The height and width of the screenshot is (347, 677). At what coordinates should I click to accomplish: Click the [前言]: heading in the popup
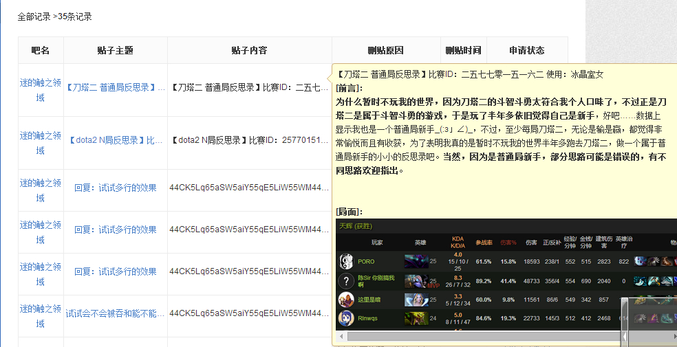pyautogui.click(x=349, y=88)
